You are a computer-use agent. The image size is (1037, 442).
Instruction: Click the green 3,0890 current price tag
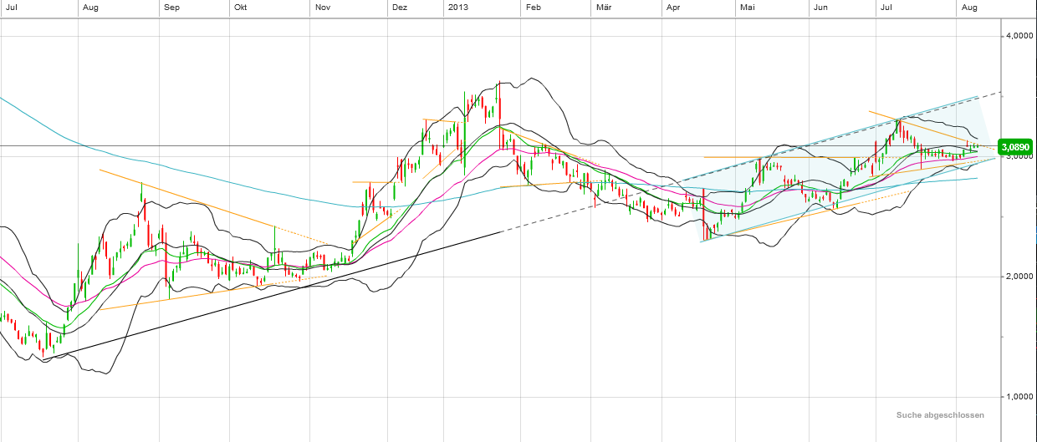[1016, 147]
